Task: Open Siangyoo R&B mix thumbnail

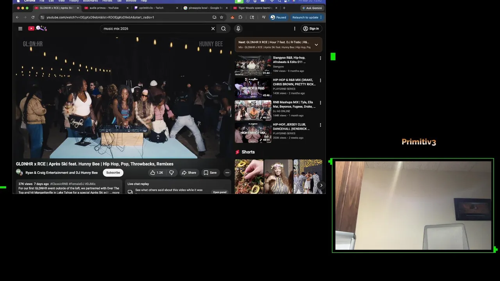Action: pyautogui.click(x=253, y=65)
